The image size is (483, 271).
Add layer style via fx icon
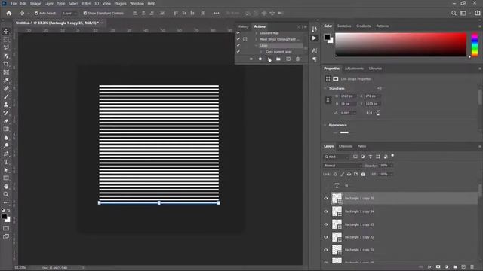click(429, 267)
